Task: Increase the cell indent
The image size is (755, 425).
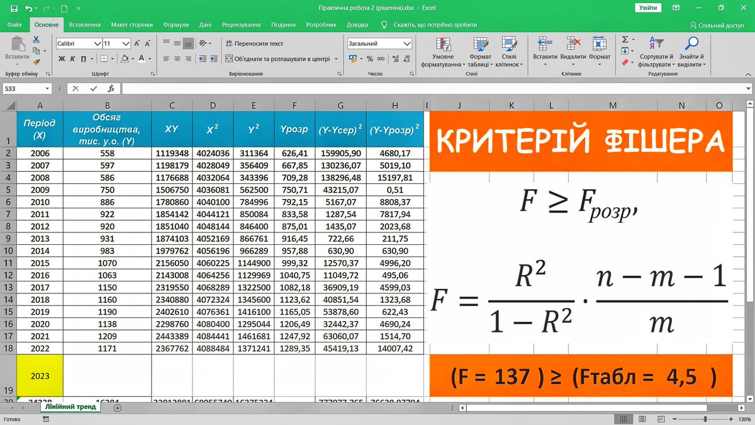Action: coord(213,59)
